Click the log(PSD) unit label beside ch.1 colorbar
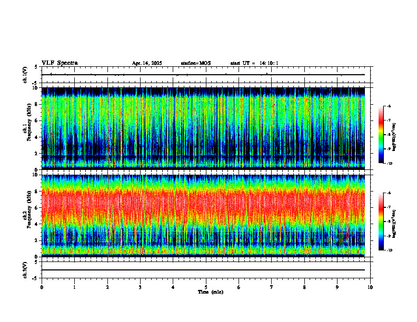 coord(394,137)
